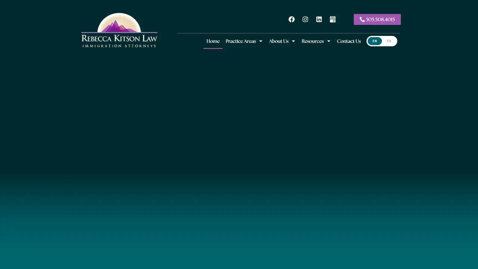
Task: Expand the Resources dropdown arrow
Action: [x=329, y=41]
